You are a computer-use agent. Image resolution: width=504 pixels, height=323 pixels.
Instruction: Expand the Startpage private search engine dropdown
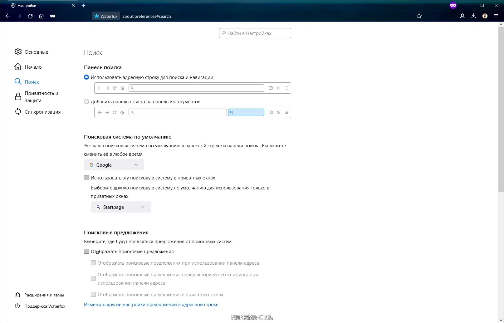point(121,207)
